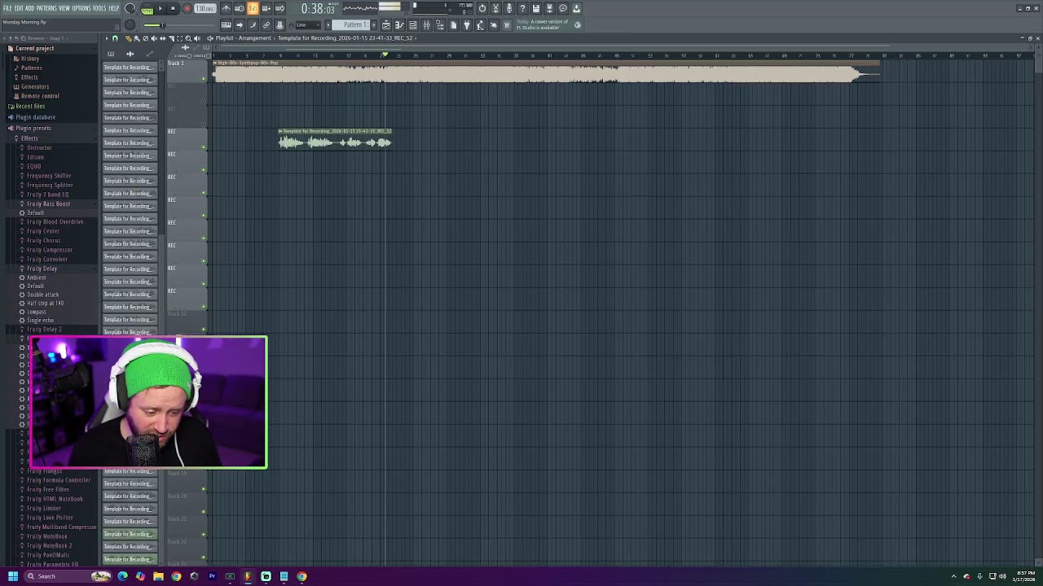The image size is (1043, 586).
Task: Open Premiere Pro from the taskbar
Action: (x=212, y=576)
